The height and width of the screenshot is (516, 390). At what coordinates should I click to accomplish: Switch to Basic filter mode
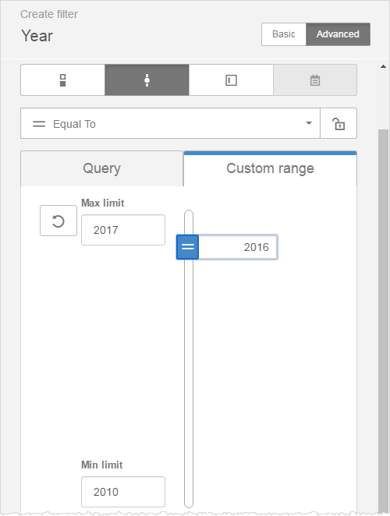click(x=284, y=34)
